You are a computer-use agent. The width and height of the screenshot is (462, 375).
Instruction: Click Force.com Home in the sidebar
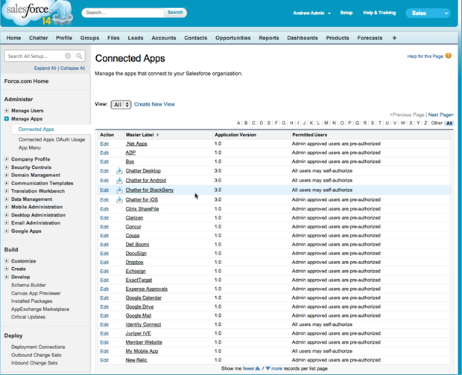26,81
